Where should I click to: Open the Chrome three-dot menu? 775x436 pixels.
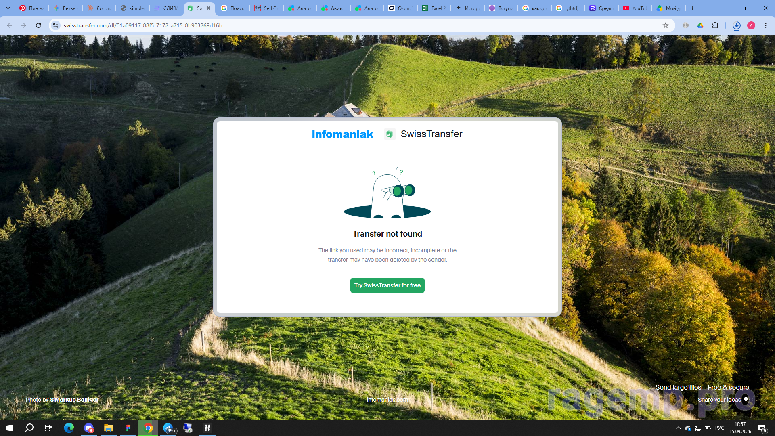766,25
